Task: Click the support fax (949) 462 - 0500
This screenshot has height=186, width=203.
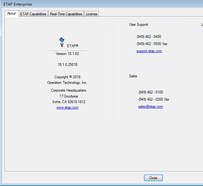Action: pos(152,44)
